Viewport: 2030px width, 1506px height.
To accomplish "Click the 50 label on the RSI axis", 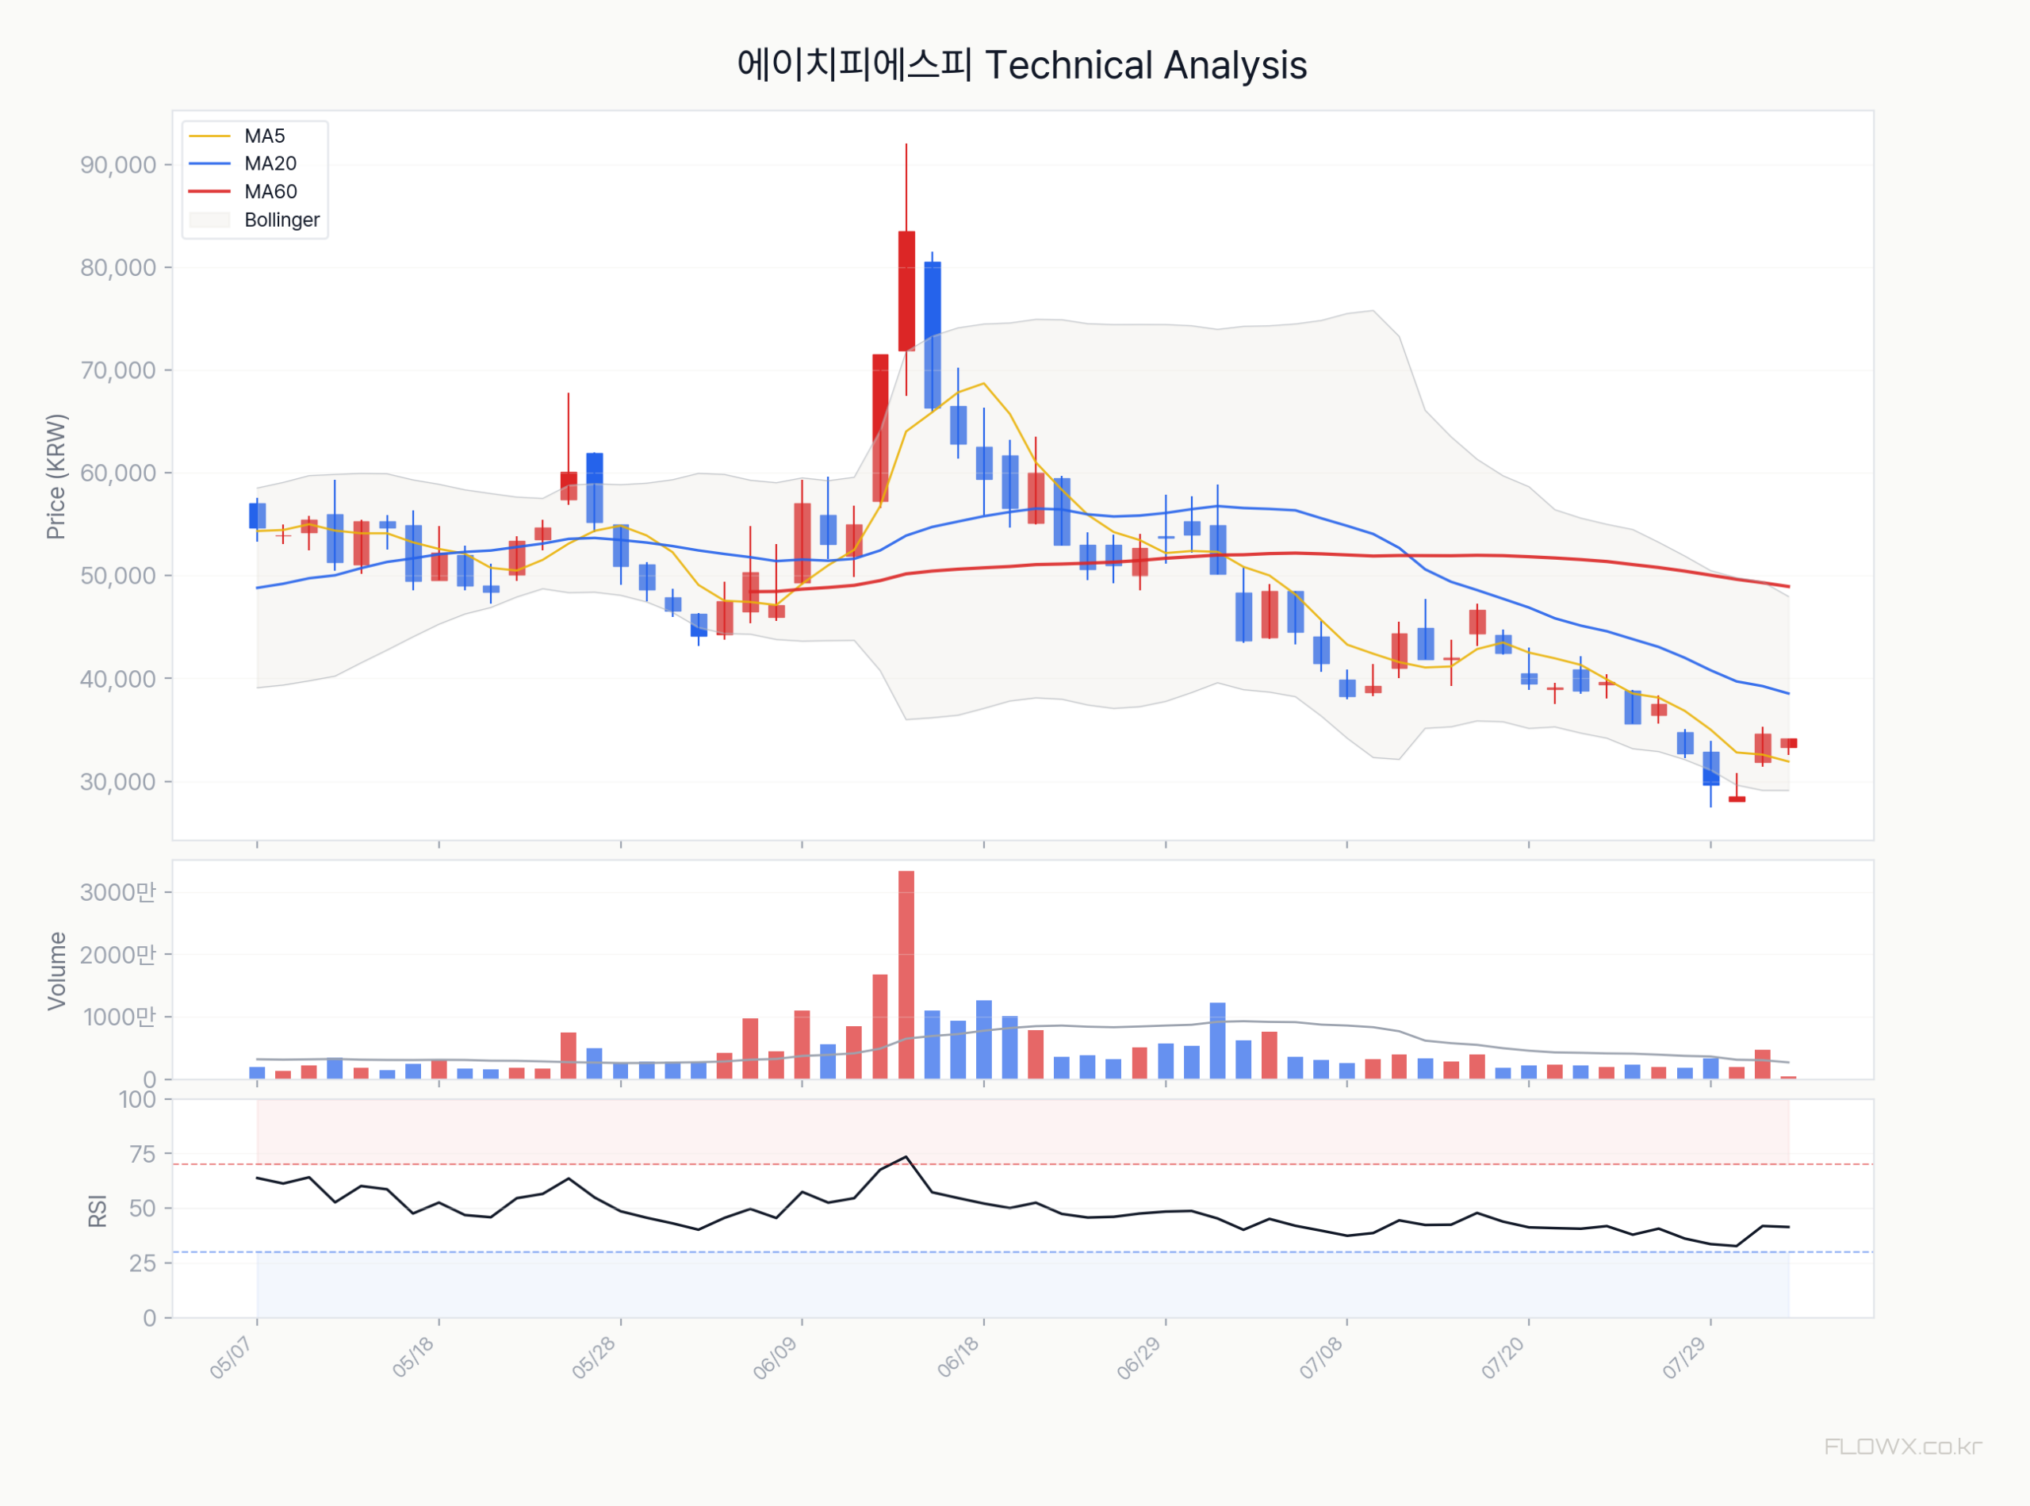I will coord(143,1209).
